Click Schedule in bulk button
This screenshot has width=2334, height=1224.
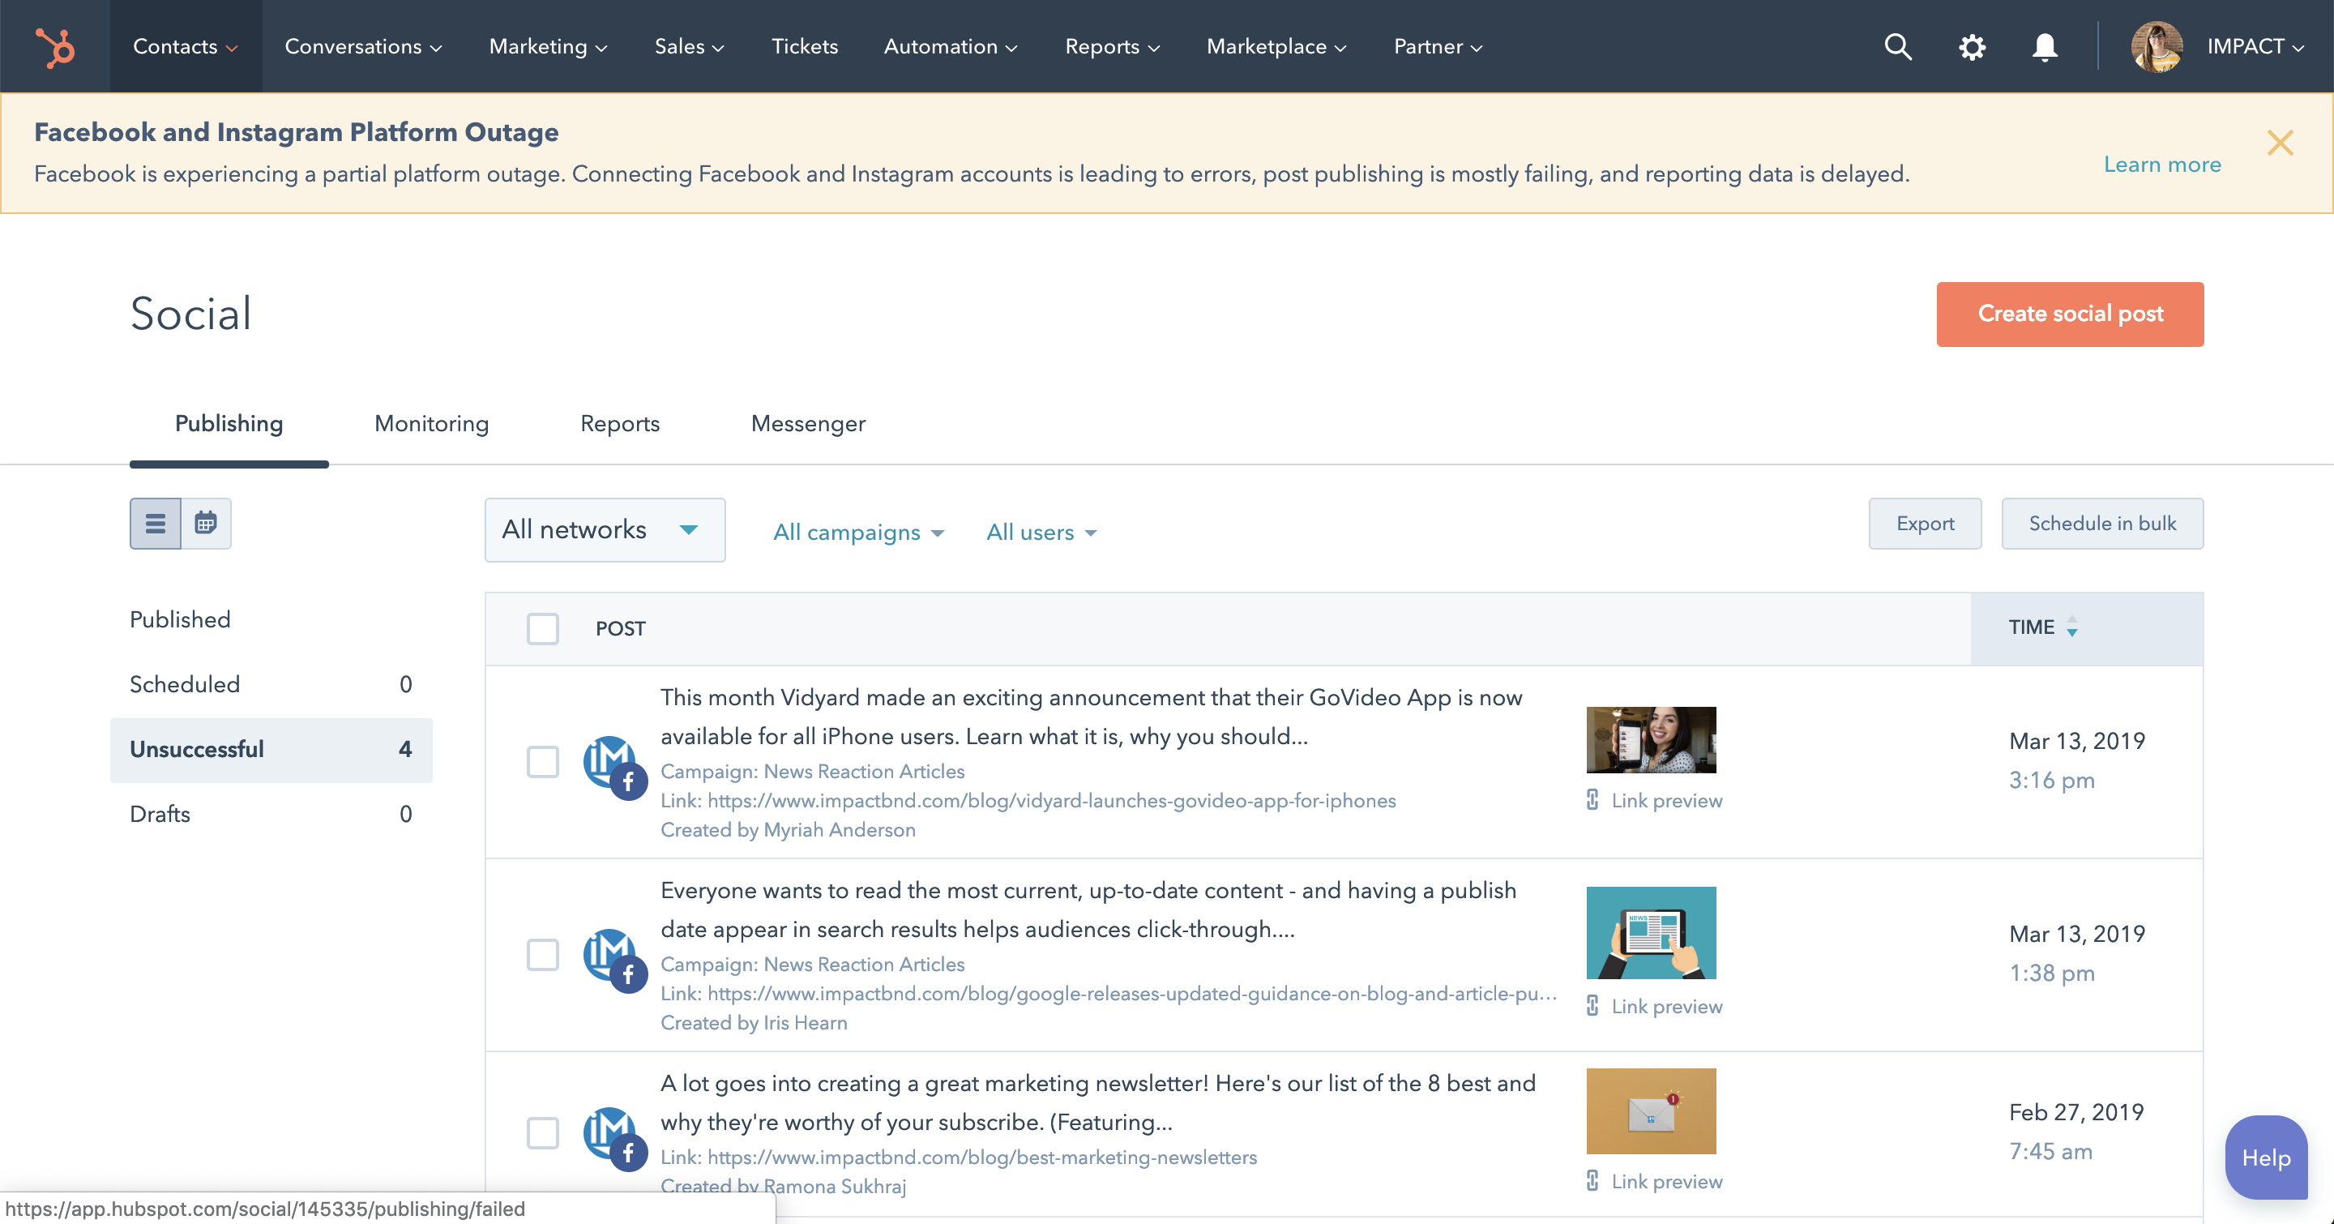2102,524
